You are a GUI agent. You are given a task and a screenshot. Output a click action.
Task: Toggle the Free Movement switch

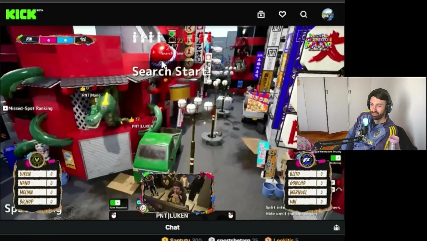point(116,203)
